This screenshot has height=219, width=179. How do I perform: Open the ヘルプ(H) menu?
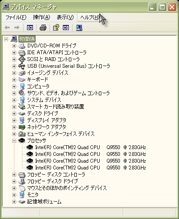(x=90, y=17)
